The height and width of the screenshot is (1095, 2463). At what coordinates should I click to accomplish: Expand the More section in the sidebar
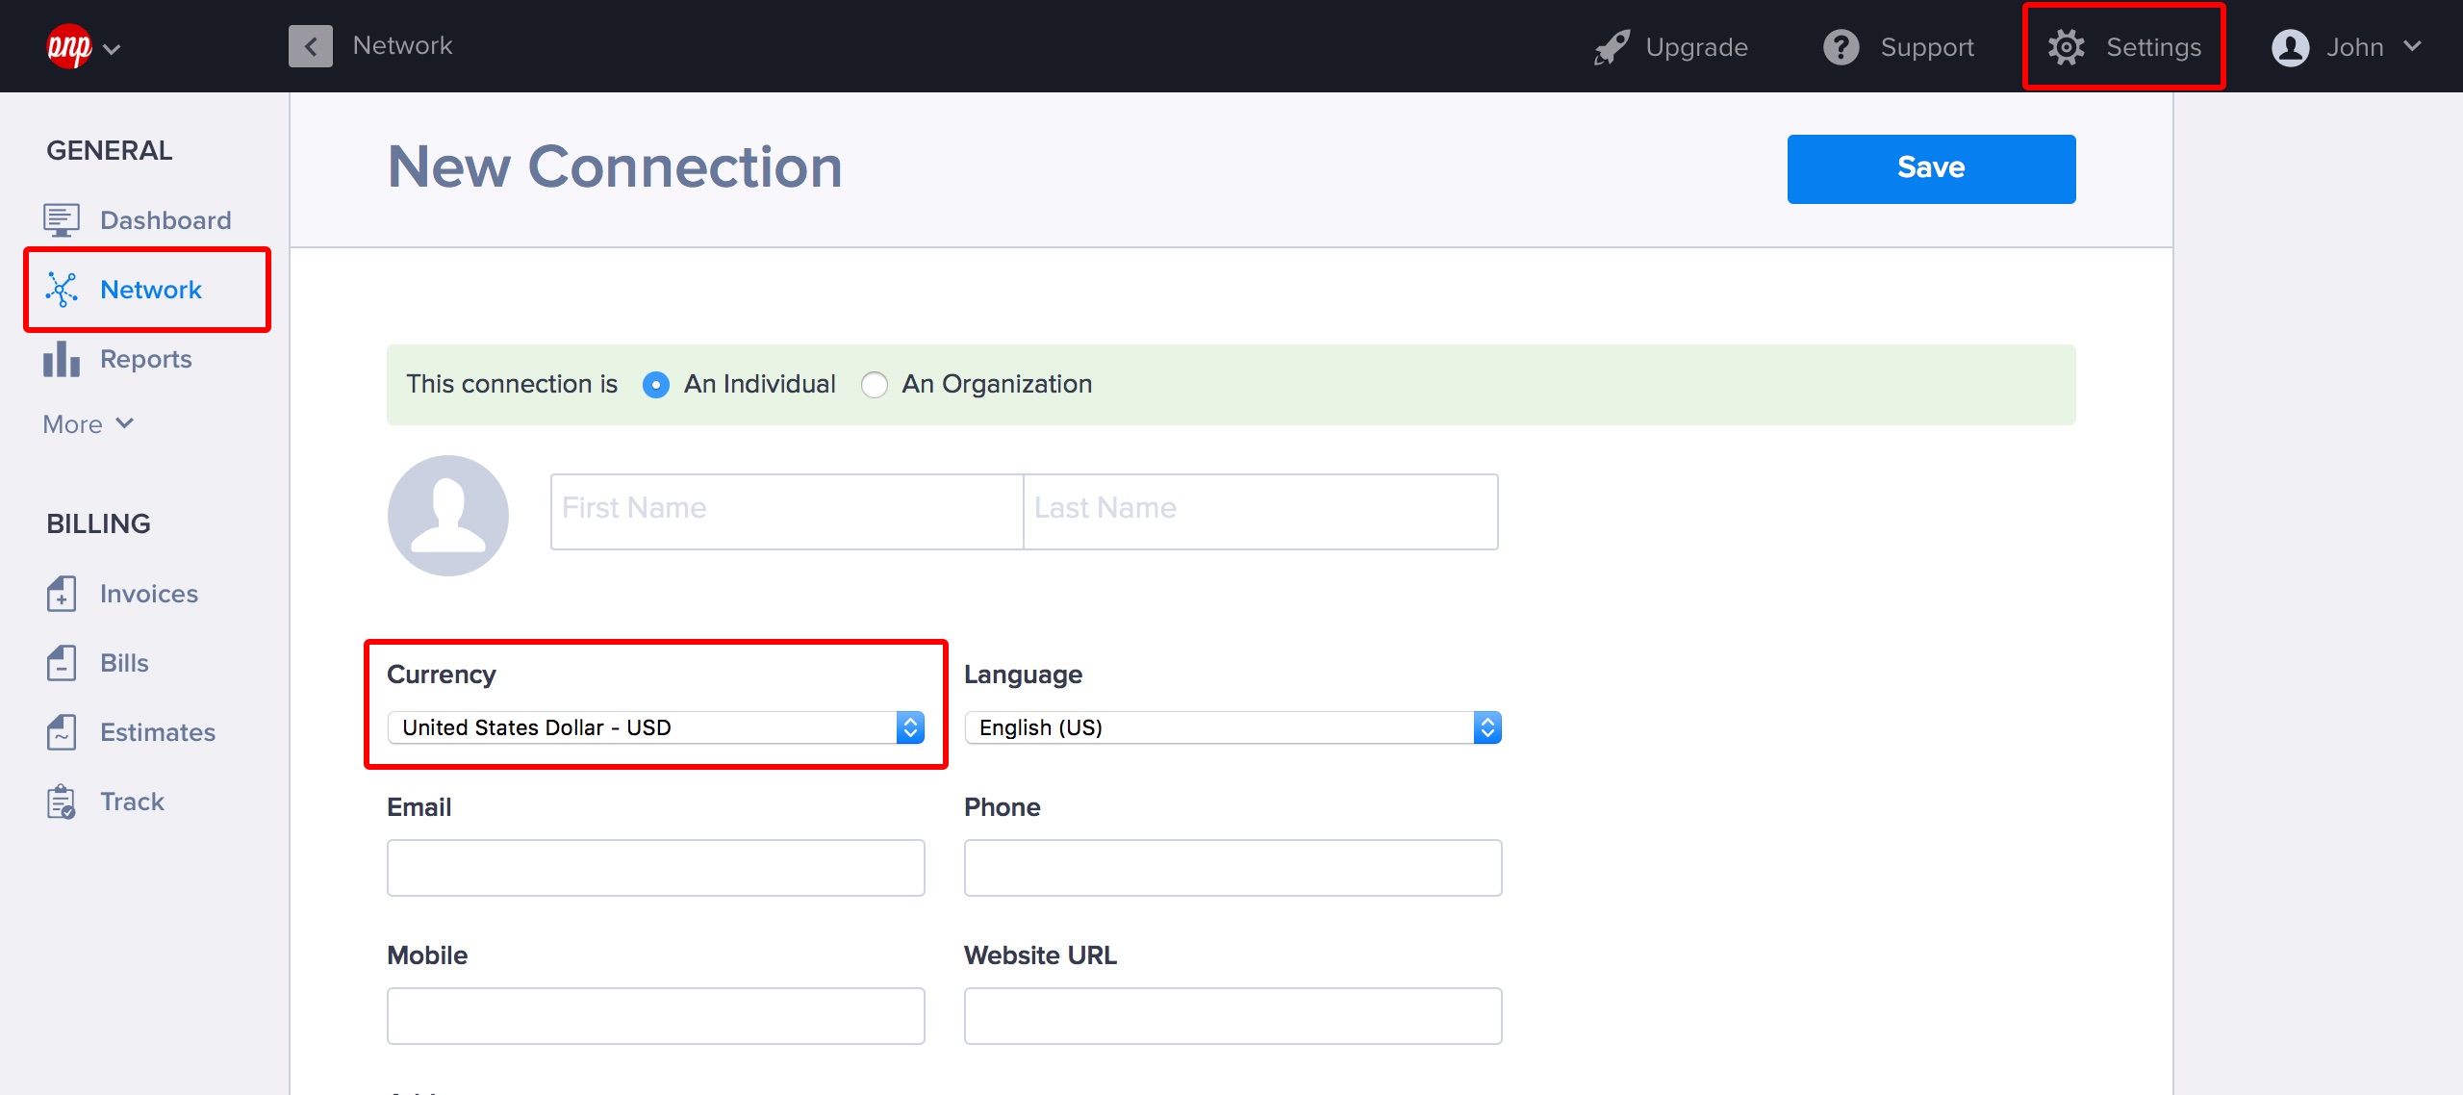click(x=88, y=424)
